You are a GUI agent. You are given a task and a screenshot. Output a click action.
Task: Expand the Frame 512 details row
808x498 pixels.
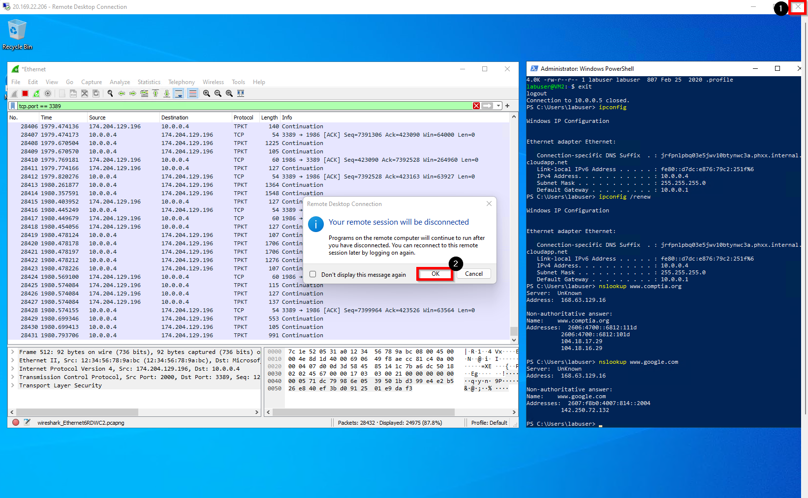[12, 352]
